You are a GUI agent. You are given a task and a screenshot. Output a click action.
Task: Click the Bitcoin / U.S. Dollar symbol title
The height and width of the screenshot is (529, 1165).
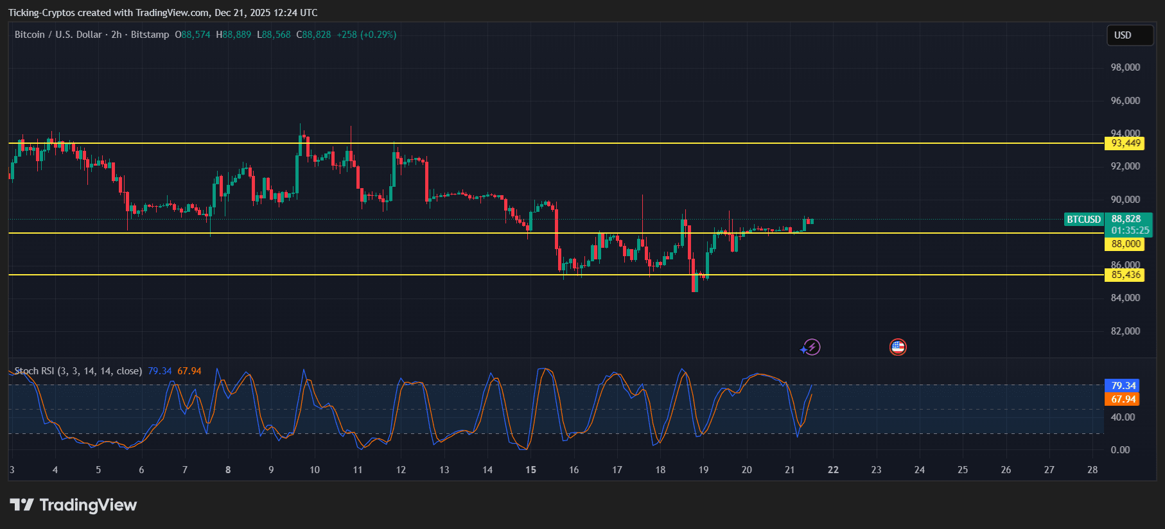click(58, 35)
